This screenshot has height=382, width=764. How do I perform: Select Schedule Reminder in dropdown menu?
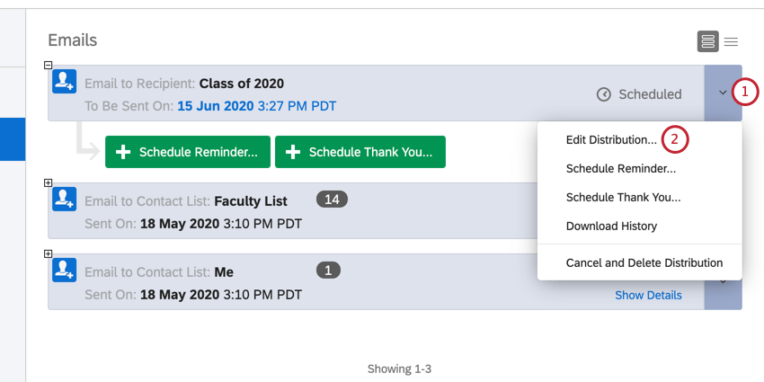620,168
